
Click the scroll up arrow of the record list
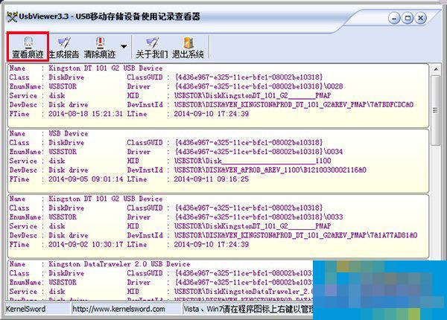coord(436,69)
